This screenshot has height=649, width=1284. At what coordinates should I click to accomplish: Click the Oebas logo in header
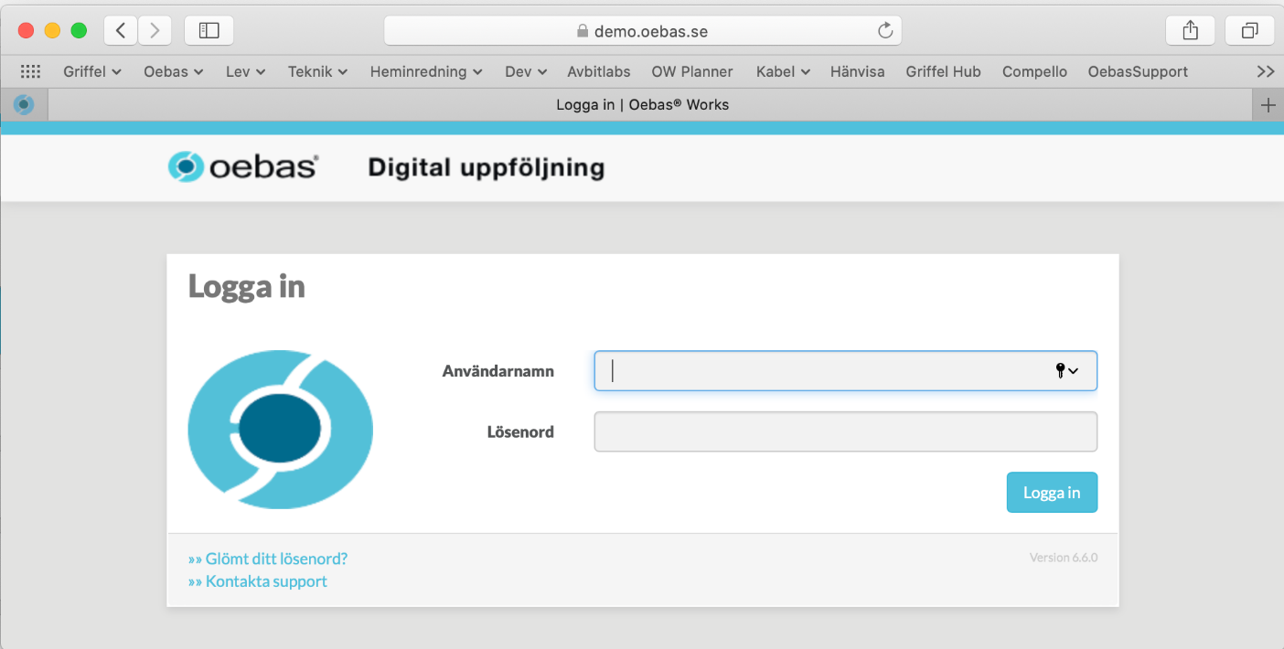242,167
